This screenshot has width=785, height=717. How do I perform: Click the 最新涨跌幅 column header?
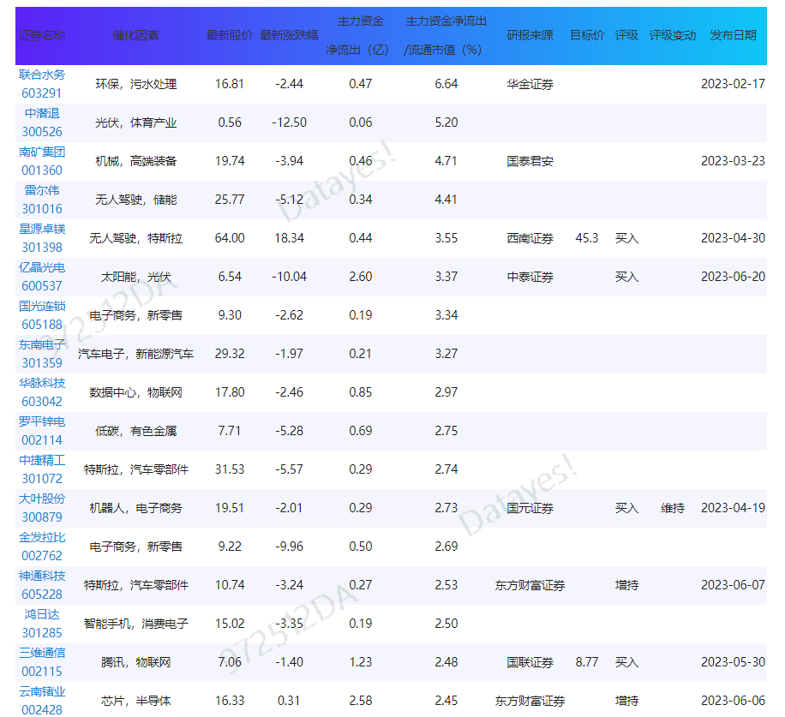coord(289,36)
